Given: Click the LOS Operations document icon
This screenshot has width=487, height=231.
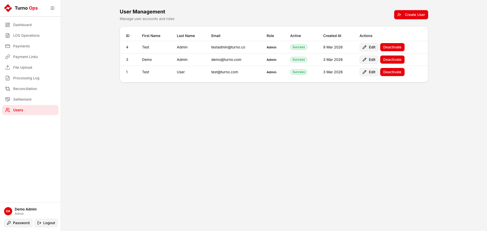Looking at the screenshot, I should click(x=8, y=35).
